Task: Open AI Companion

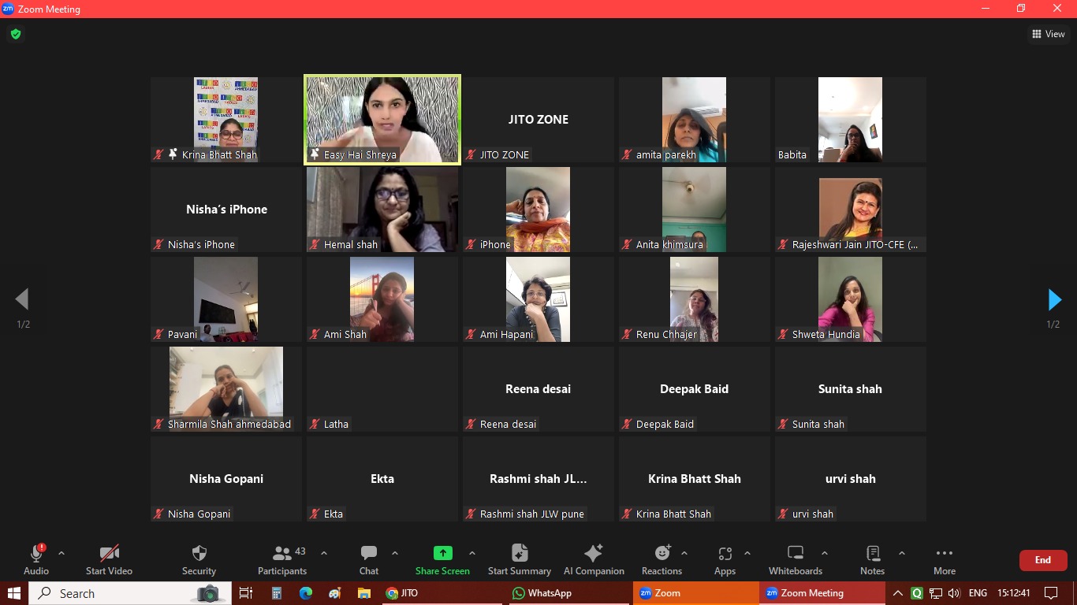Action: tap(593, 554)
